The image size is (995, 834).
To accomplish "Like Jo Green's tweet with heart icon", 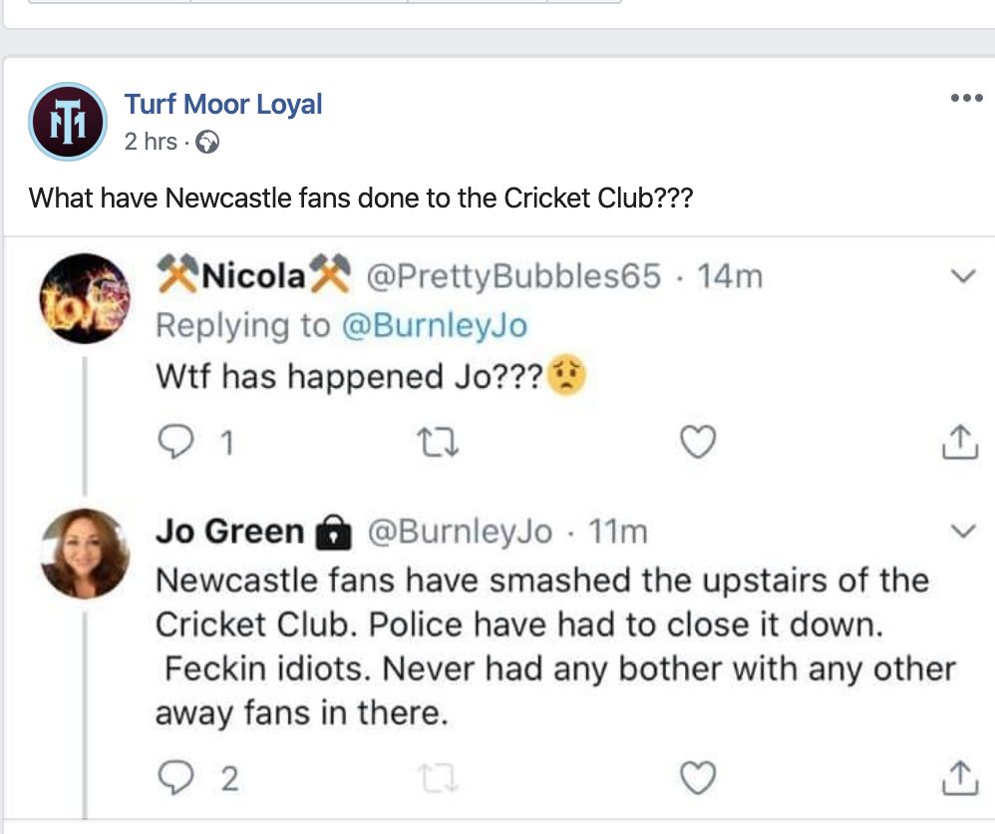I will 698,777.
